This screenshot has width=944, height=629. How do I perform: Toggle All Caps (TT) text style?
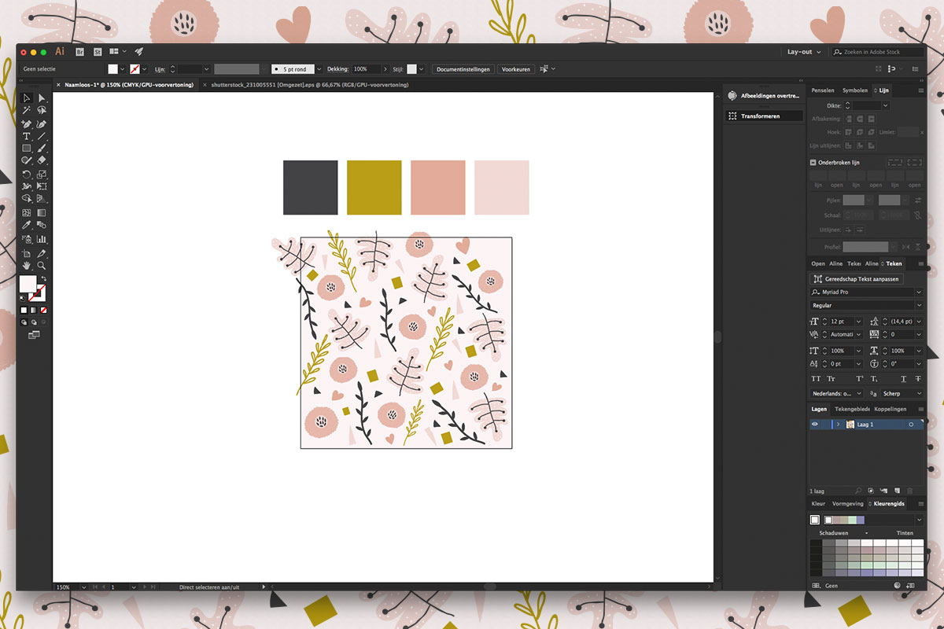pos(816,379)
